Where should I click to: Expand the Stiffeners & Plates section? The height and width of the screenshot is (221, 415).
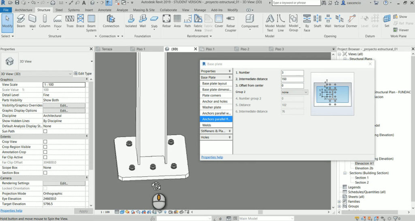[216, 131]
